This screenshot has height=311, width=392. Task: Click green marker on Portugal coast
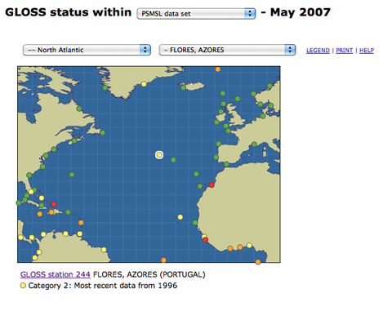pyautogui.click(x=216, y=158)
